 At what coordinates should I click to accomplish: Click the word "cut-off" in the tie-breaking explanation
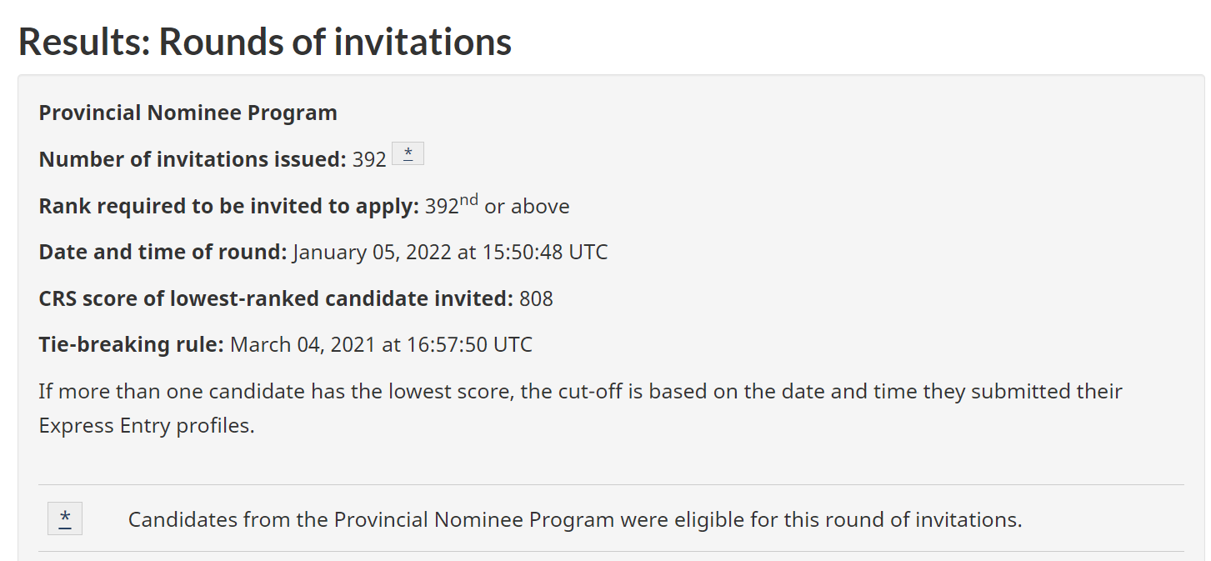tap(585, 391)
